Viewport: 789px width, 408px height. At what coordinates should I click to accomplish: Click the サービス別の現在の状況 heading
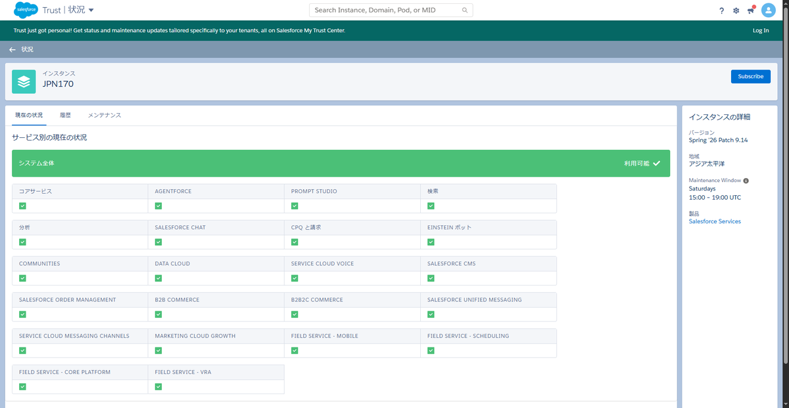(x=49, y=138)
